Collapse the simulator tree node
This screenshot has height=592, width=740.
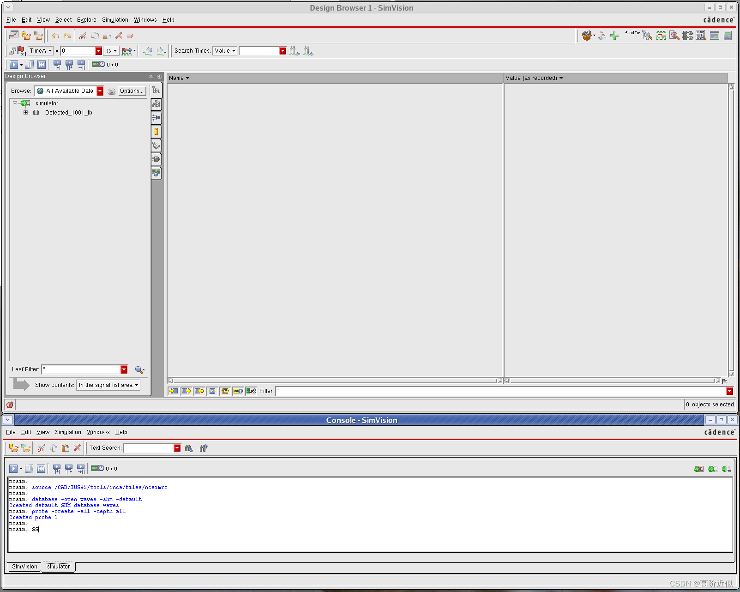pos(15,103)
